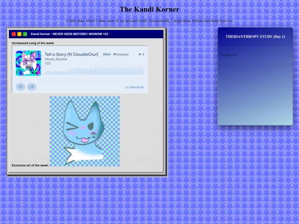Open the BandLab link
This screenshot has height=224, width=299.
click(137, 87)
